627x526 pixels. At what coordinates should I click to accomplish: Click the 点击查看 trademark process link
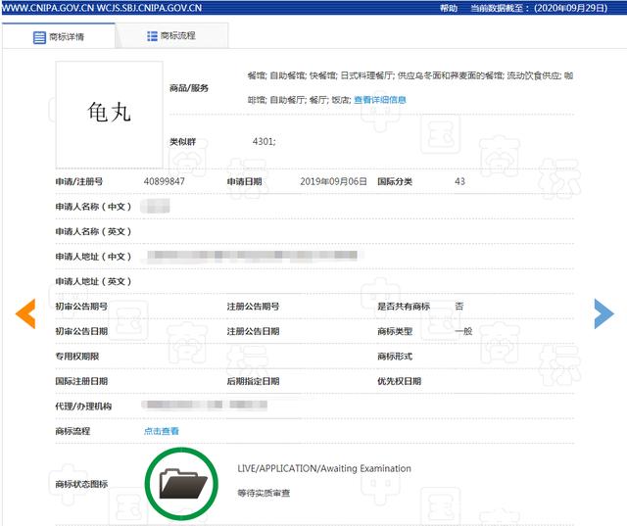tap(162, 431)
